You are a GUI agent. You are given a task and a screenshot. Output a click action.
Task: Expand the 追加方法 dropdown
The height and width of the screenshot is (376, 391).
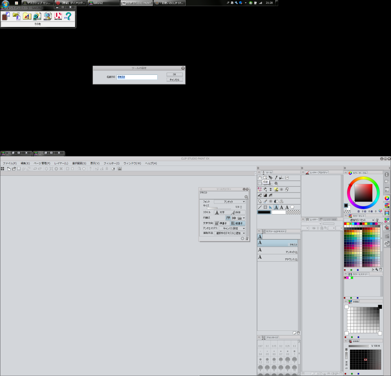(230, 233)
